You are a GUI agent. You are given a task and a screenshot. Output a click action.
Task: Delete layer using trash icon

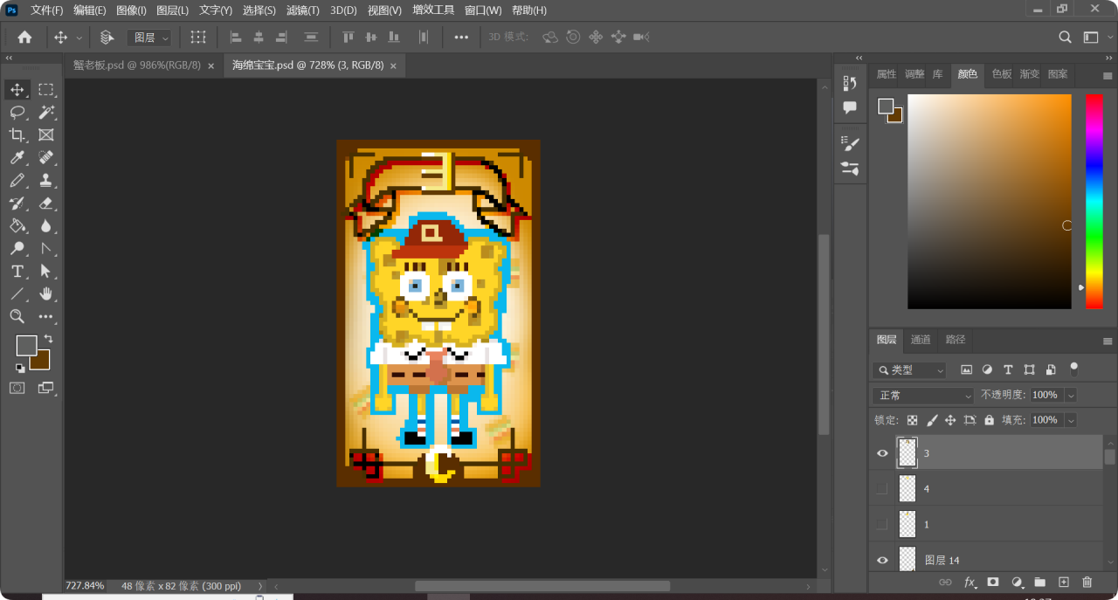click(x=1087, y=582)
